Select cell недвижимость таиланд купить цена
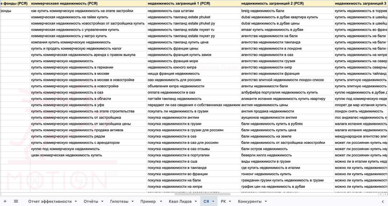The width and height of the screenshot is (388, 206). point(193,42)
